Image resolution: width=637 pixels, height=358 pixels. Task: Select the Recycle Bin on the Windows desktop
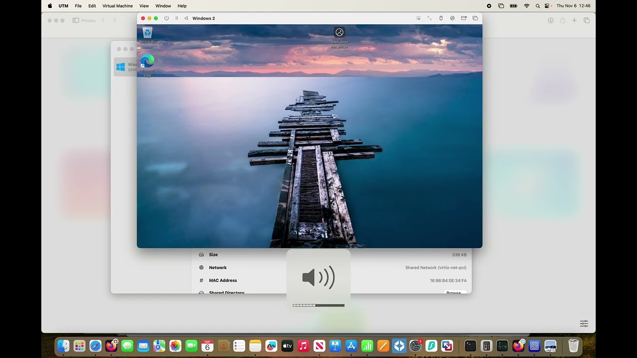point(147,35)
